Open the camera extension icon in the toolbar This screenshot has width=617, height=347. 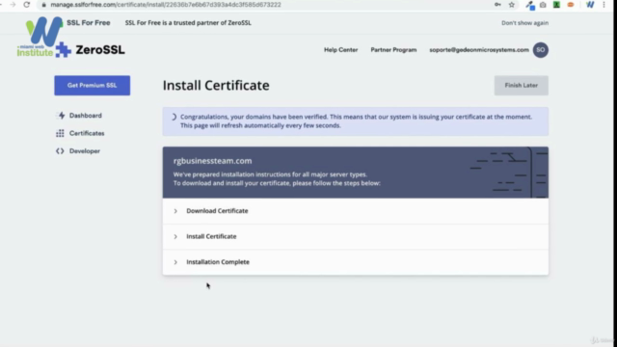(543, 5)
